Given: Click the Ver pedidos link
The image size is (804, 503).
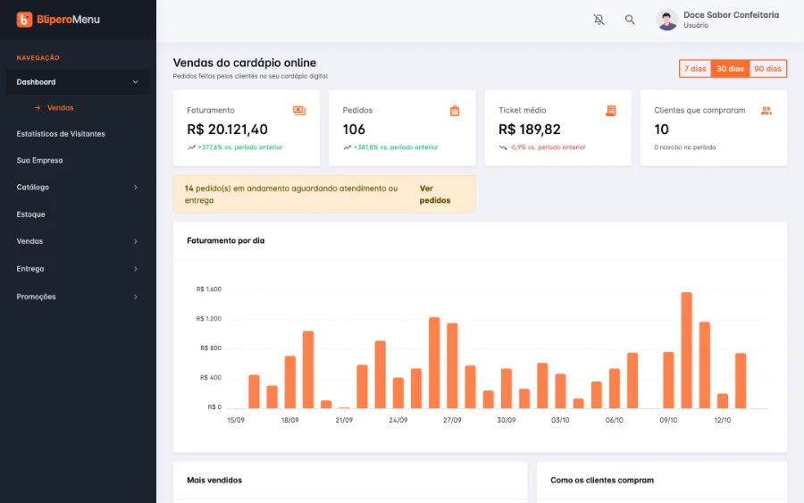Looking at the screenshot, I should click(435, 195).
